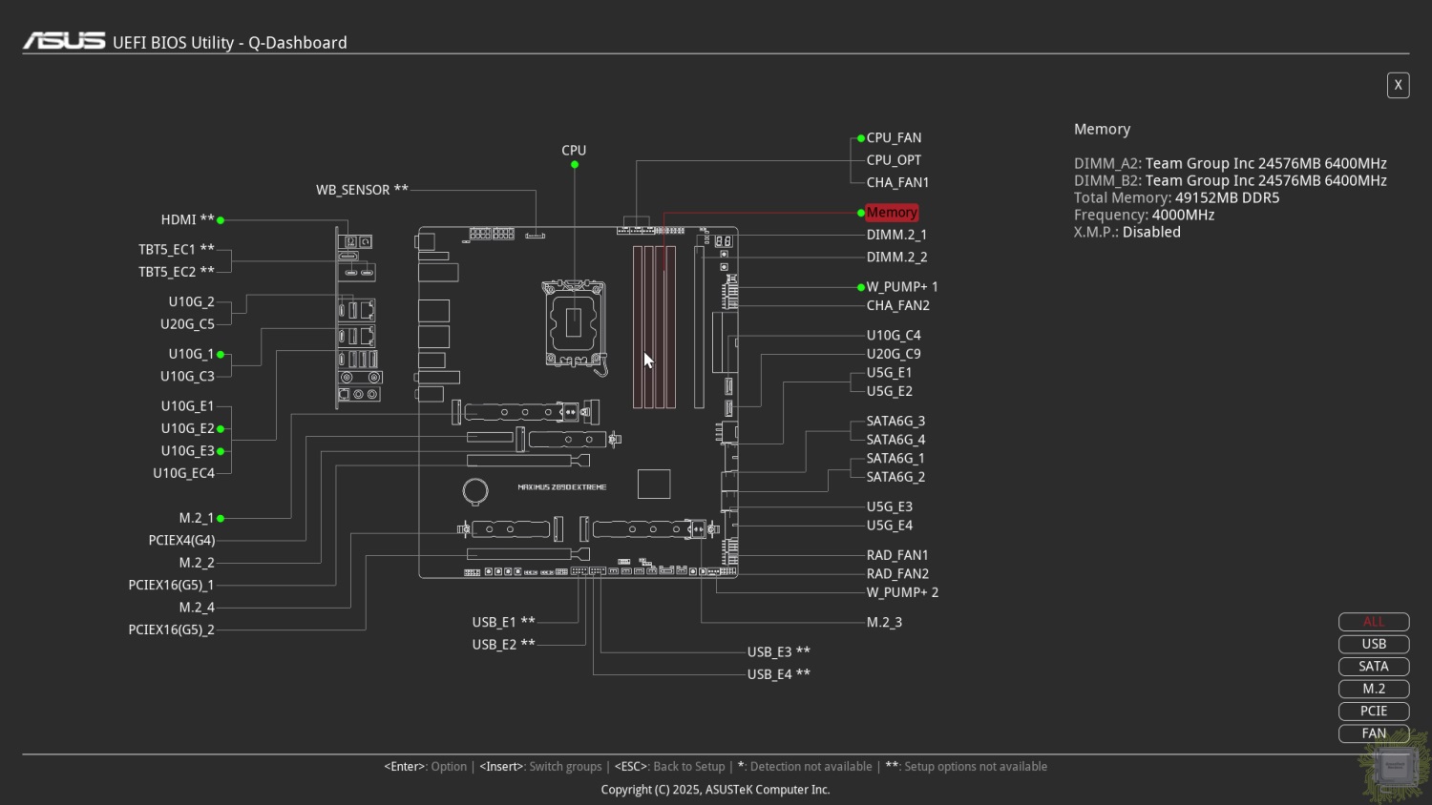Filter the dashboard by PCIE
Viewport: 1432px width, 805px height.
pyautogui.click(x=1373, y=712)
